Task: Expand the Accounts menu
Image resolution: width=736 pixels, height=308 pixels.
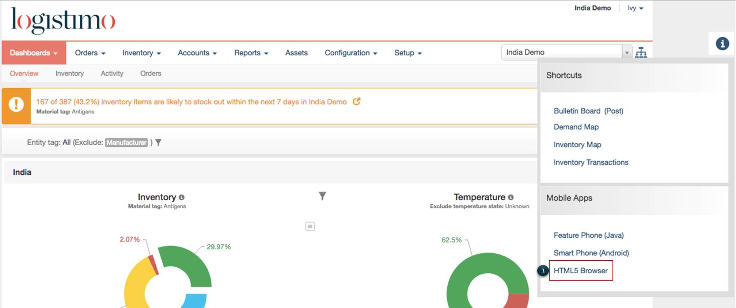Action: pos(197,53)
